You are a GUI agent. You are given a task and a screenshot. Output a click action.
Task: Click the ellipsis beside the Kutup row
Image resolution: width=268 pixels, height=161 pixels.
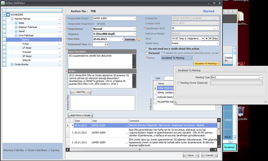tap(60, 44)
